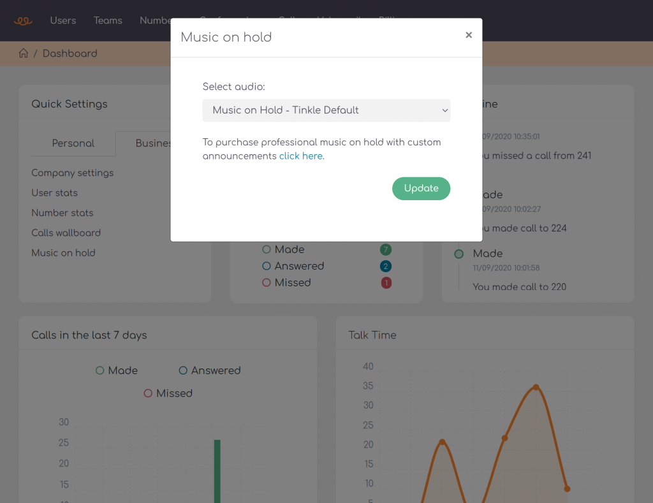Click Dashboard in the breadcrumb
This screenshot has height=503, width=653.
(70, 54)
